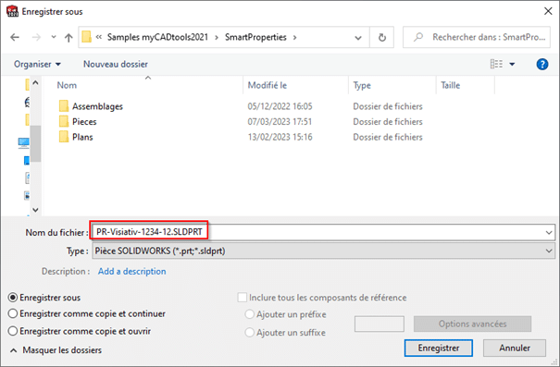560x367 pixels.
Task: Expand the Nom du fichier dropdown
Action: click(549, 233)
